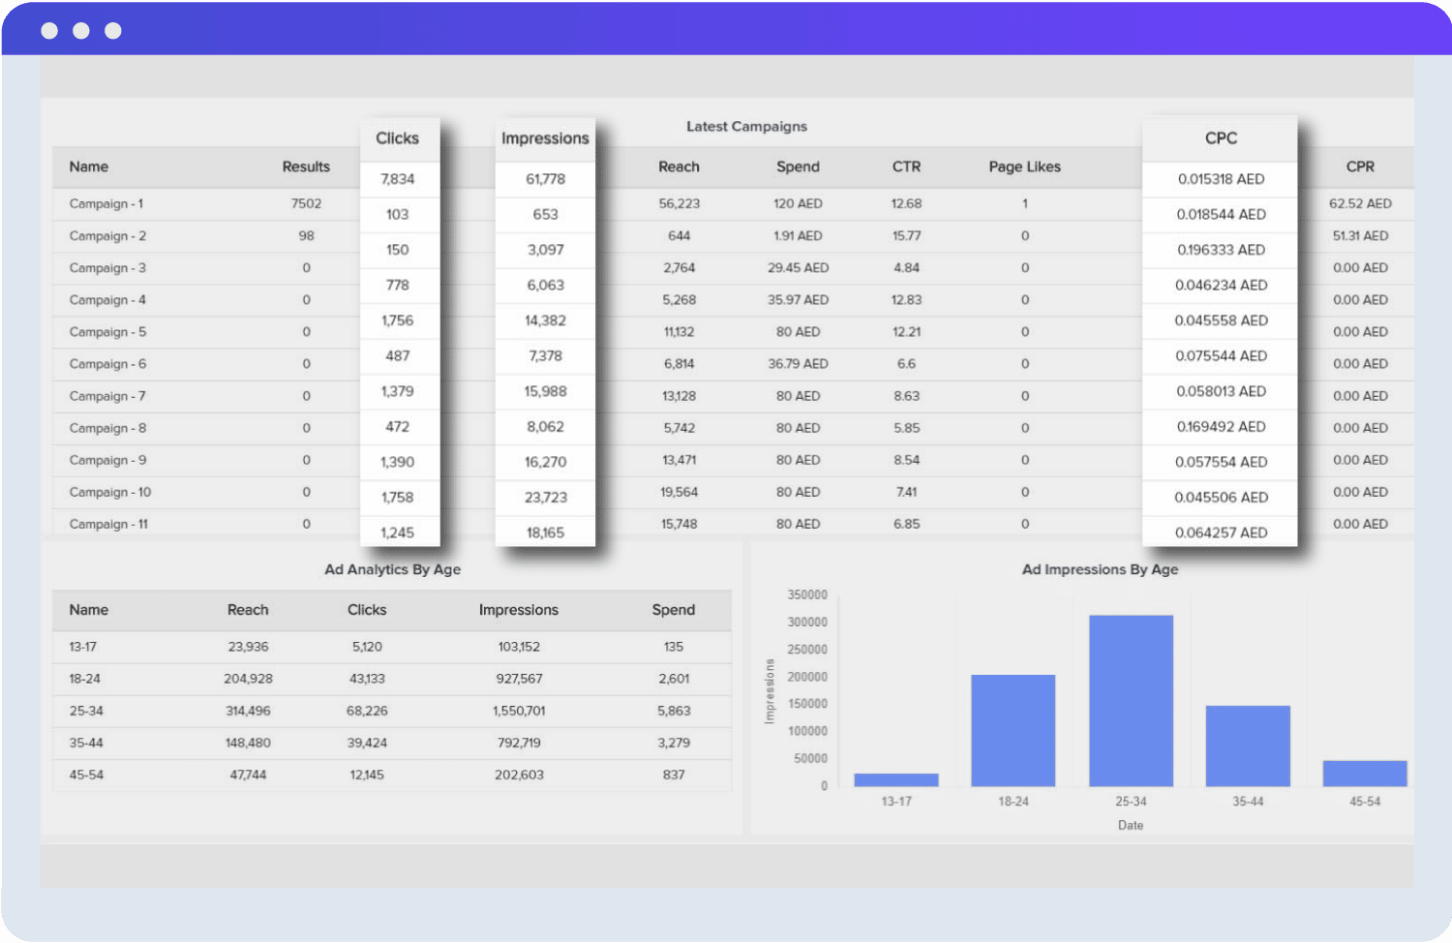The image size is (1452, 943).
Task: Select the Campaign - 11 row
Action: (x=108, y=523)
